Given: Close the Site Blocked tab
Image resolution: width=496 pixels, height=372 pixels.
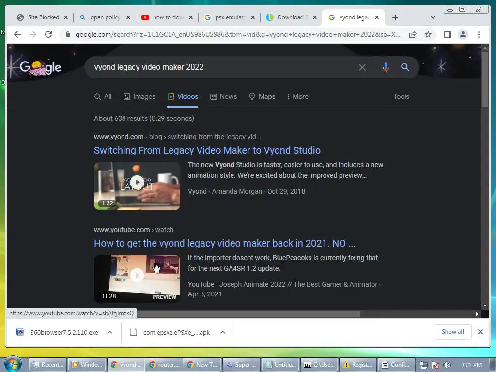Looking at the screenshot, I should tap(66, 17).
